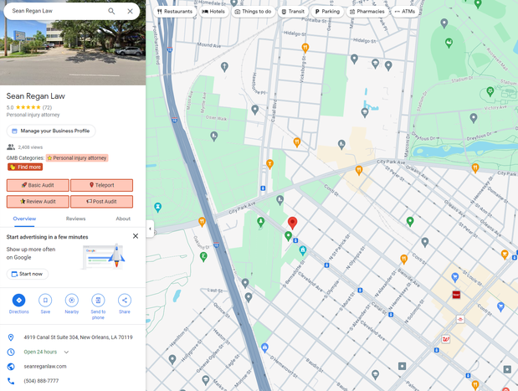
Task: Click the Teleport button
Action: pyautogui.click(x=101, y=185)
